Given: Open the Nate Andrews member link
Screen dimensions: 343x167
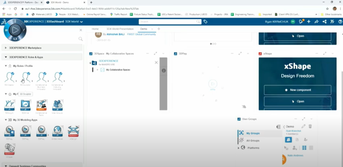Looking at the screenshot, I should (295, 155).
